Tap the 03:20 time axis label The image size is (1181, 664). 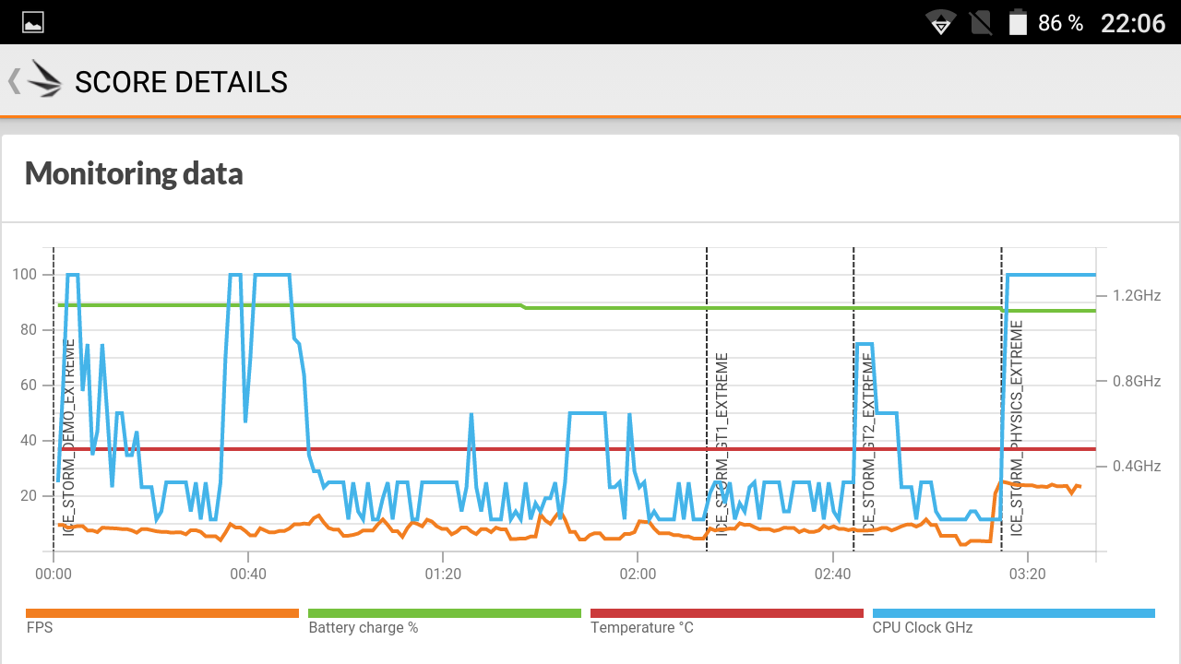(x=1027, y=574)
